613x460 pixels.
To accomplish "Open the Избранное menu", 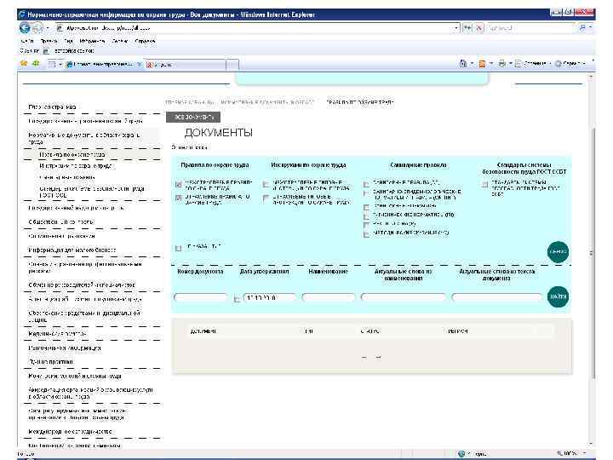I will 92,41.
